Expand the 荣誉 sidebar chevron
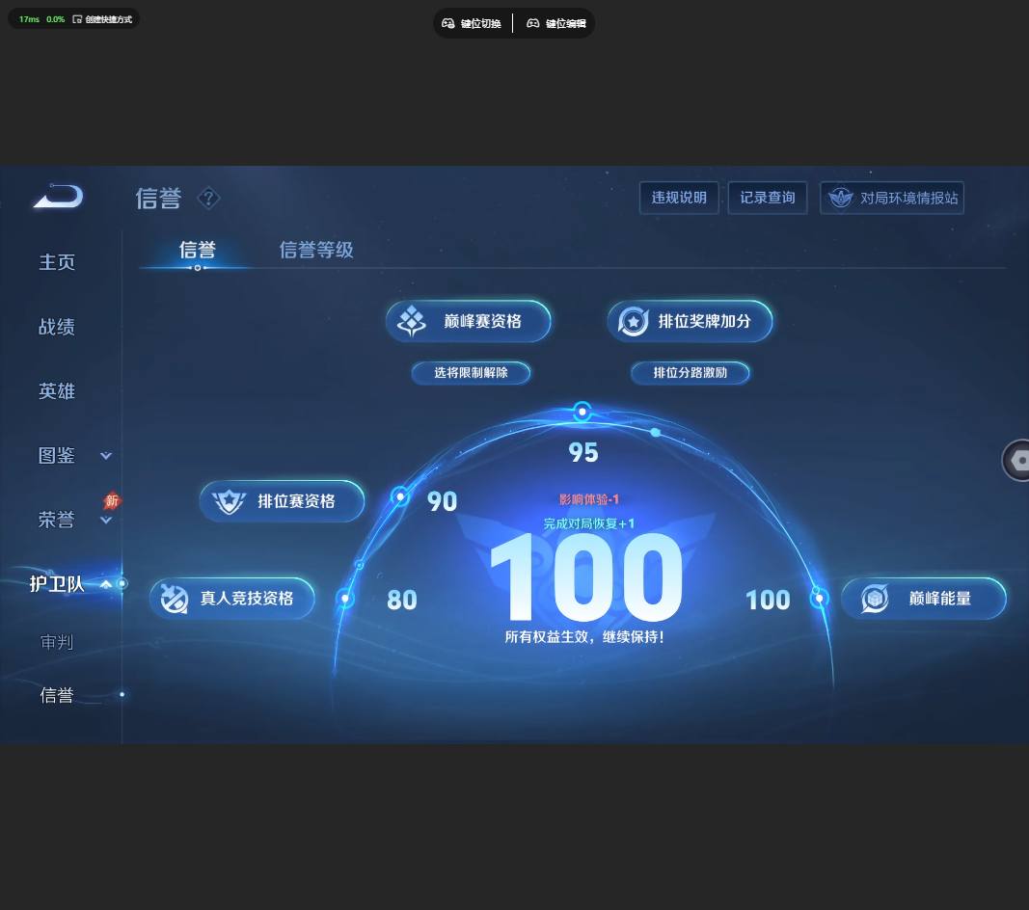The height and width of the screenshot is (910, 1029). (106, 521)
